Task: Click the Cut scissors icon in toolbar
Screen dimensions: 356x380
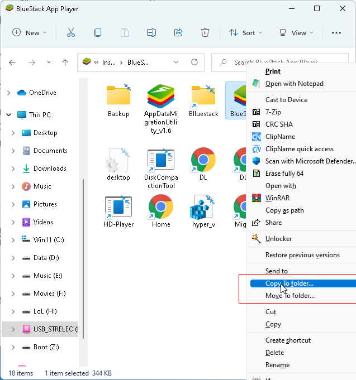Action: [71, 32]
